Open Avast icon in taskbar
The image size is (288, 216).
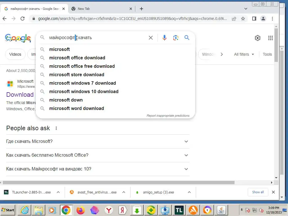tap(193, 210)
